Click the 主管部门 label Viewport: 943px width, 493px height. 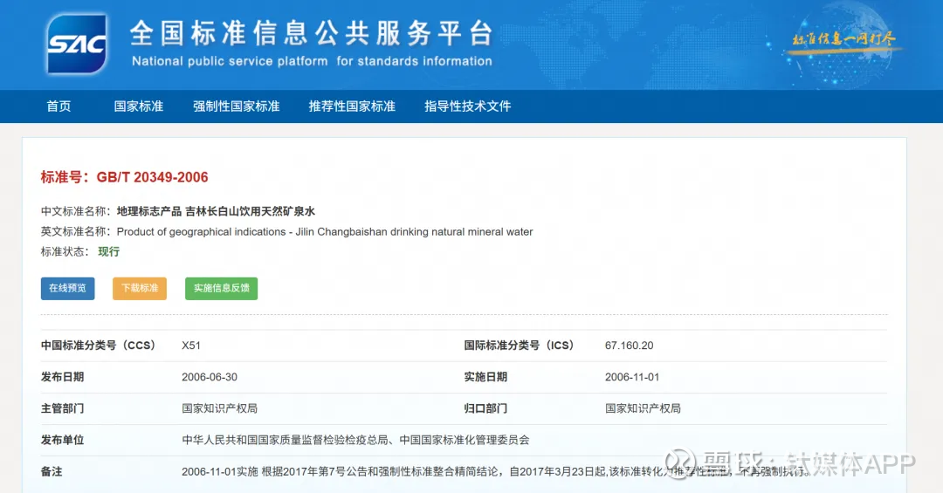(63, 408)
